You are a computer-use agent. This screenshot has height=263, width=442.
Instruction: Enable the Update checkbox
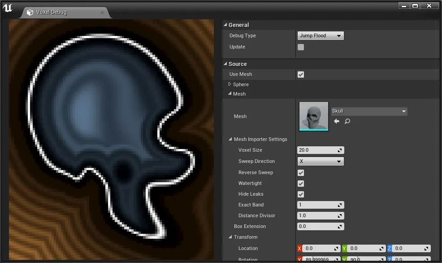[x=301, y=47]
